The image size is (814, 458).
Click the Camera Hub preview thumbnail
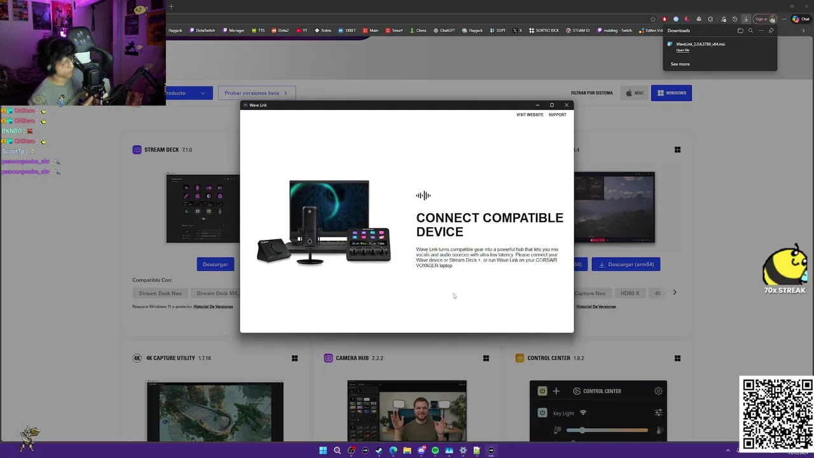pos(407,411)
